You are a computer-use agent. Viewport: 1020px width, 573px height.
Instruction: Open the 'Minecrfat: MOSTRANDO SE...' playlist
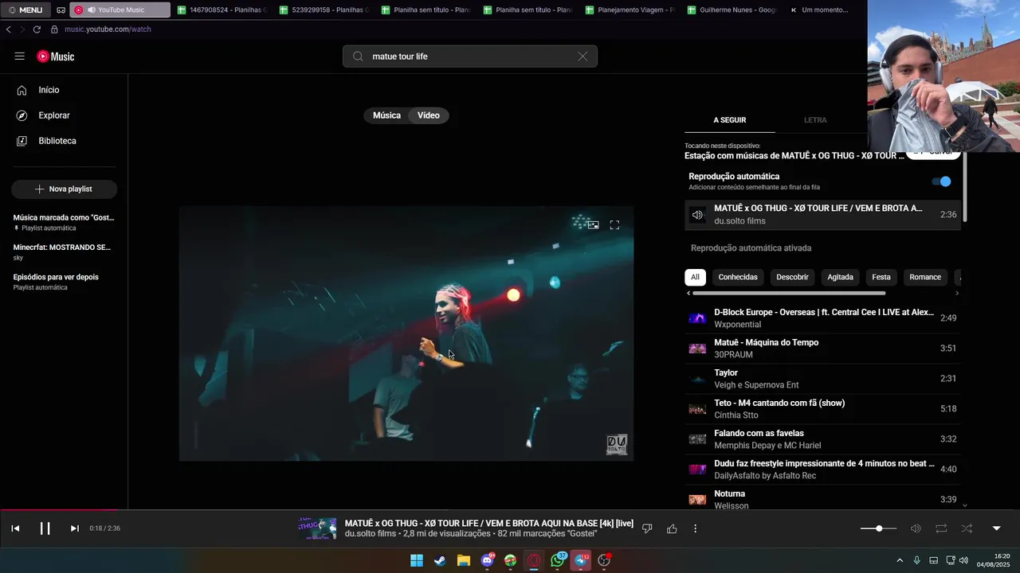coord(64,251)
